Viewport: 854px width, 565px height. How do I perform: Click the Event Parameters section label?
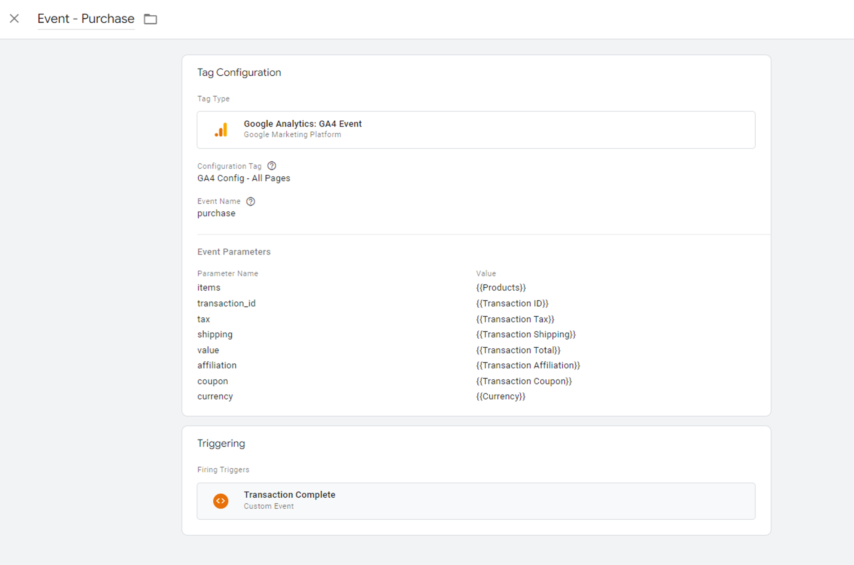[x=234, y=252]
